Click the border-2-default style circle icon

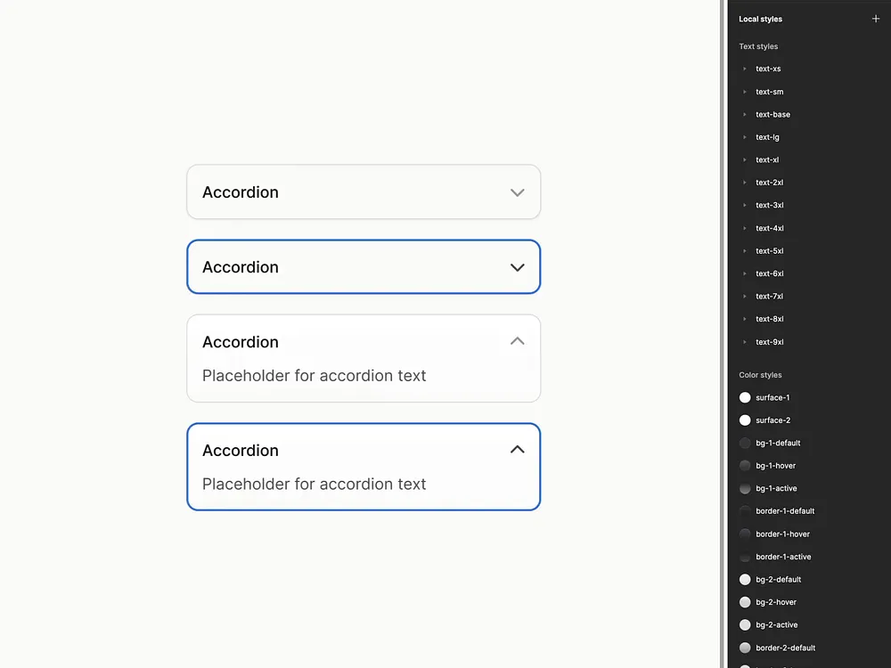coord(745,647)
